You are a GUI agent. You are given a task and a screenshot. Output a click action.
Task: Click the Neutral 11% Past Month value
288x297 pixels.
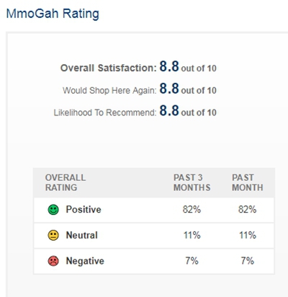click(248, 235)
